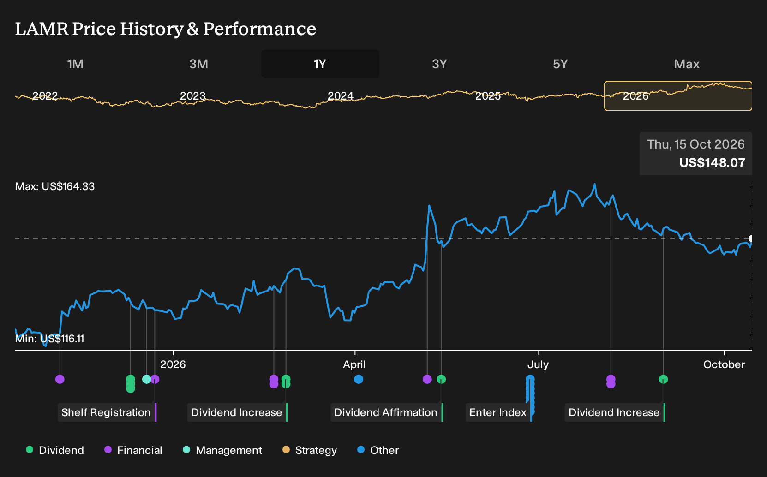767x477 pixels.
Task: Click the green Dividend marker before October
Action: click(663, 379)
